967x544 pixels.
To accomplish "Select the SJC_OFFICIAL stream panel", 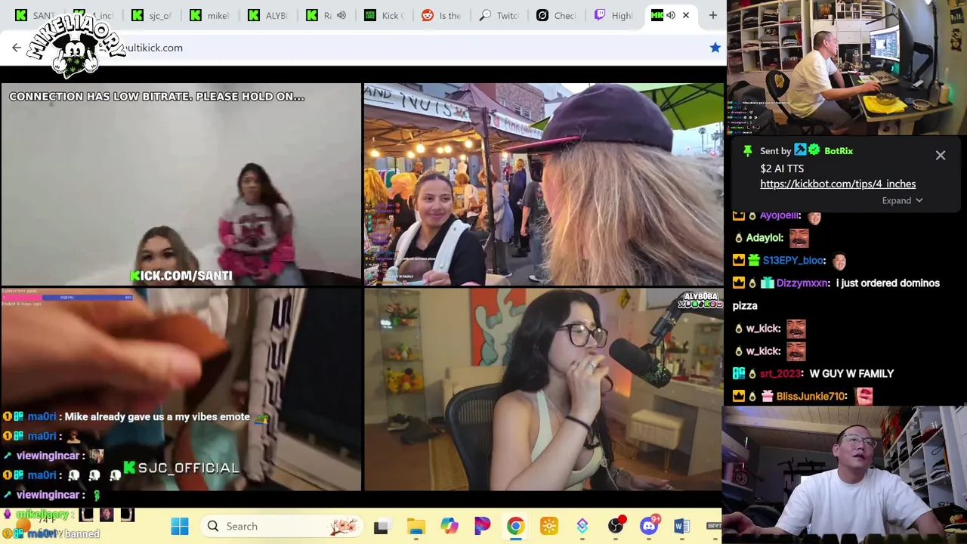I will (181, 390).
